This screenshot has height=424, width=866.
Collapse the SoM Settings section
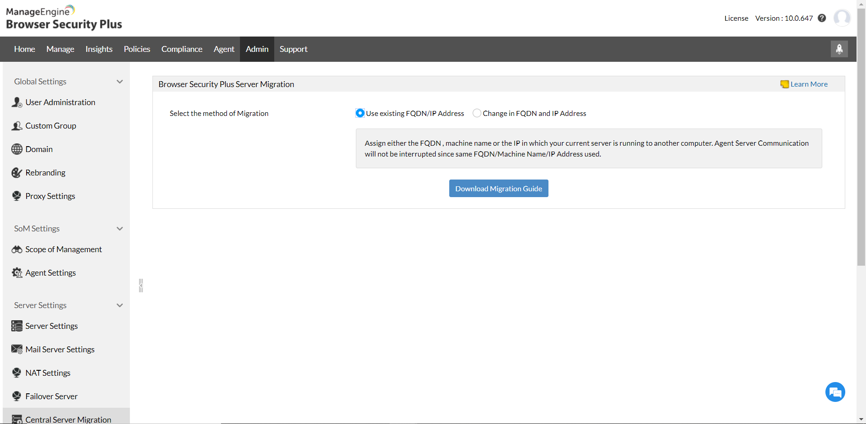pyautogui.click(x=120, y=229)
